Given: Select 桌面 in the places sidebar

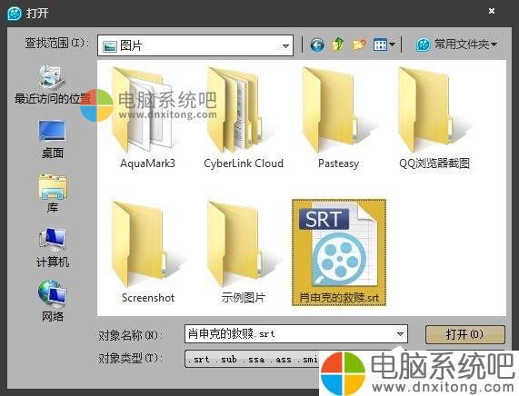Looking at the screenshot, I should [53, 139].
